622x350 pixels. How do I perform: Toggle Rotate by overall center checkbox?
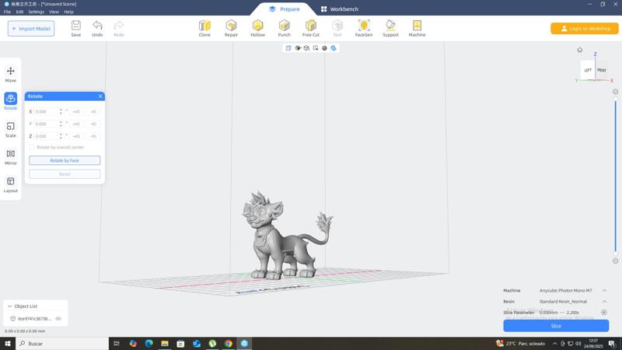[32, 147]
